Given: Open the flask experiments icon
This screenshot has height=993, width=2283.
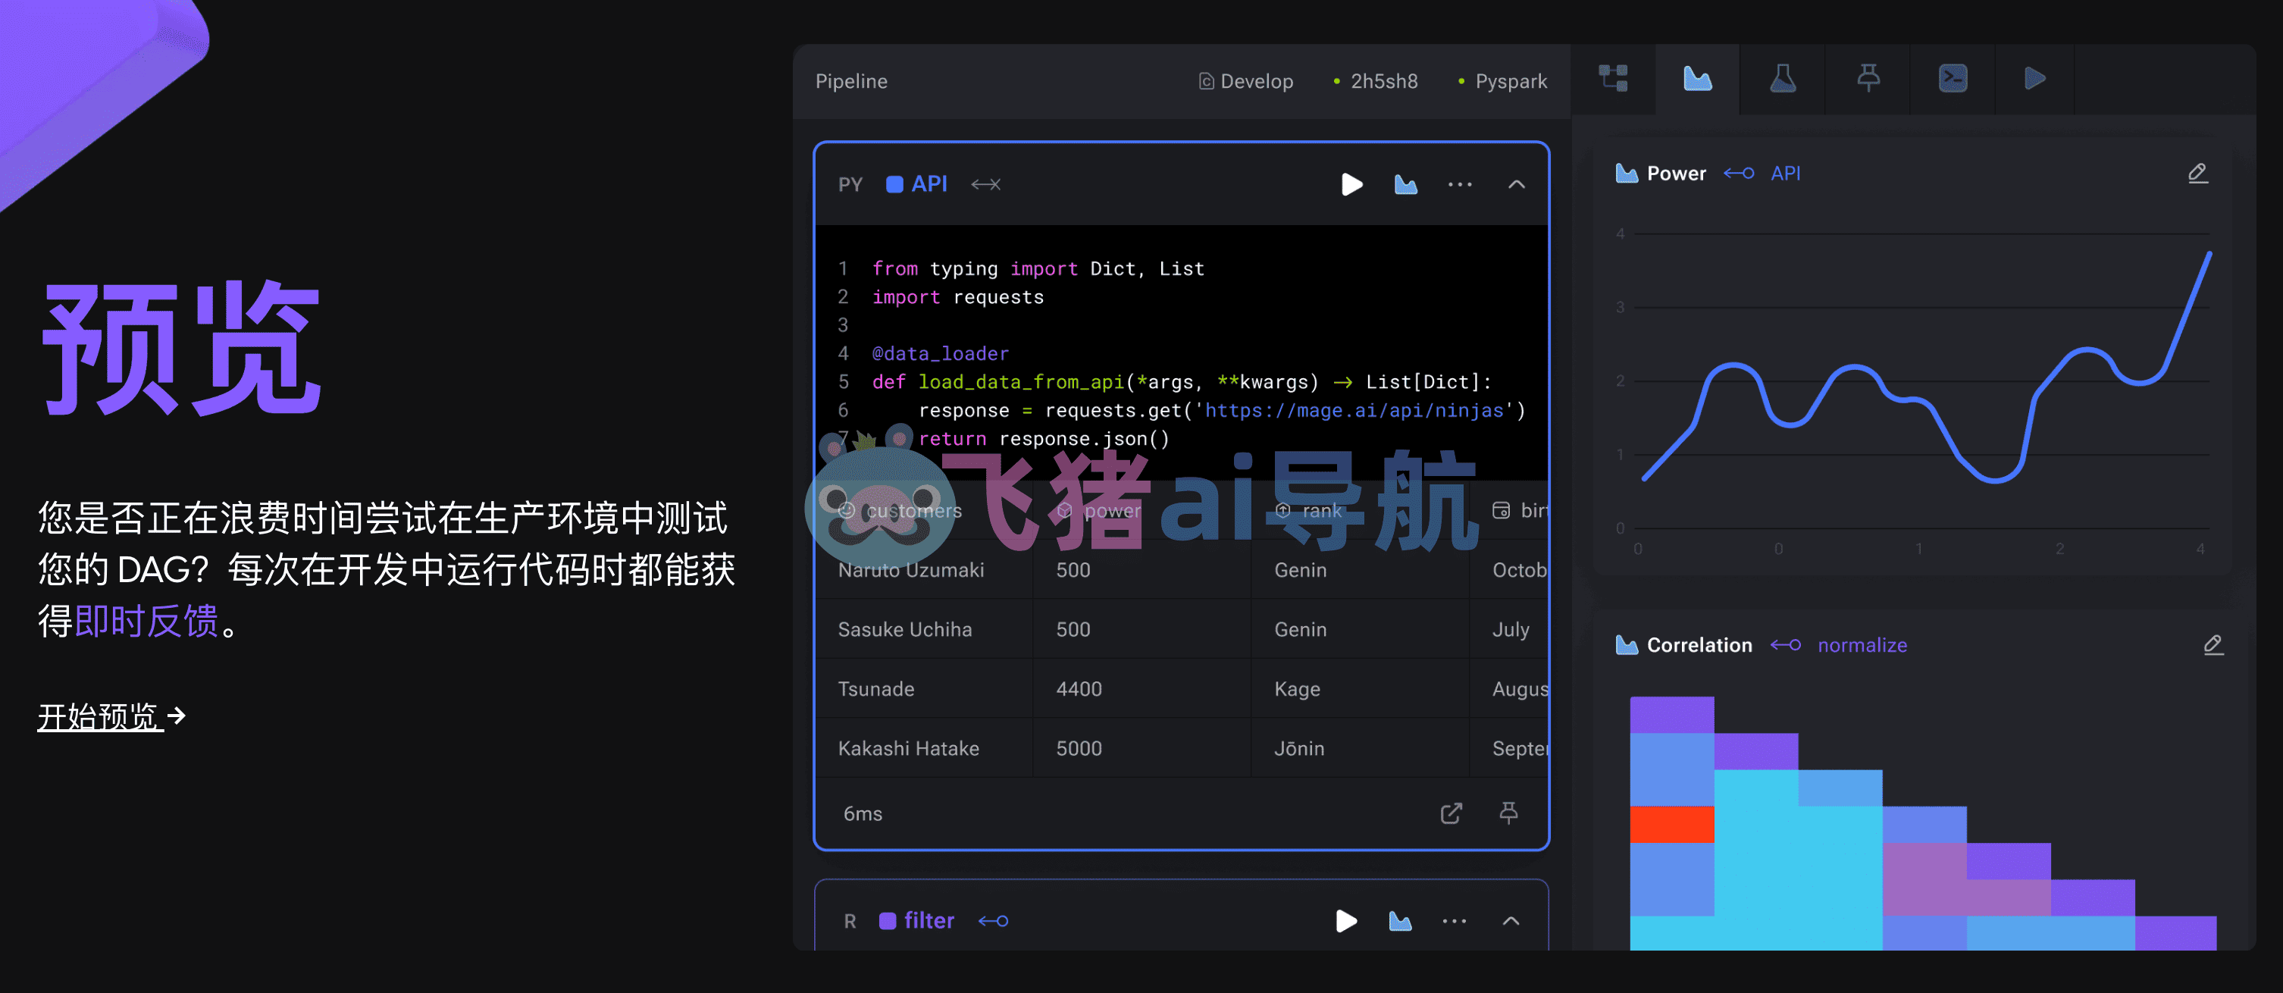Looking at the screenshot, I should (x=1782, y=79).
